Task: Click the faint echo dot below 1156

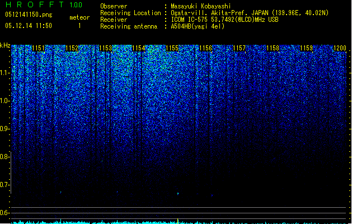Action: point(212,195)
